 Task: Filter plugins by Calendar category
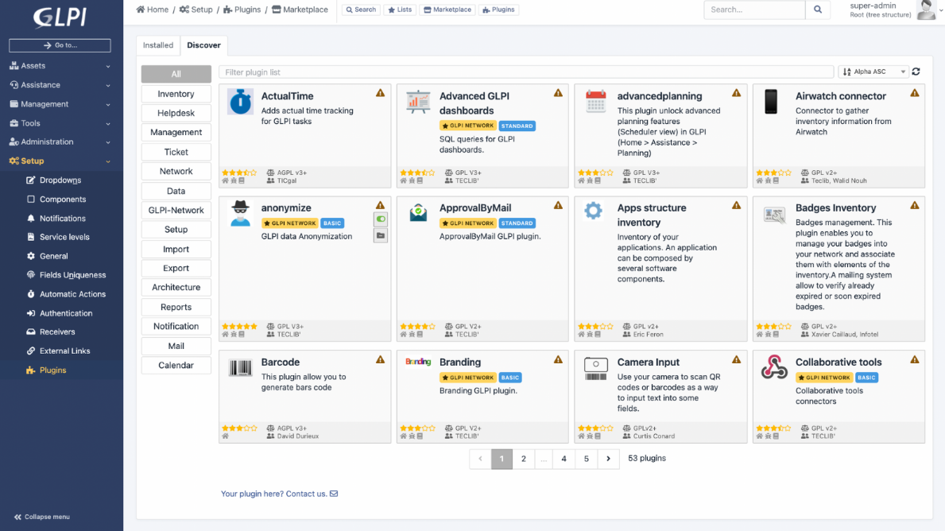[x=176, y=365]
